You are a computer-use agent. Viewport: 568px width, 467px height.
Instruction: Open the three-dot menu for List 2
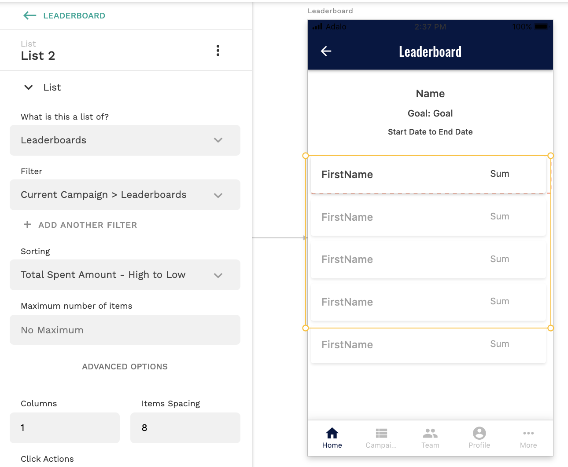click(218, 51)
